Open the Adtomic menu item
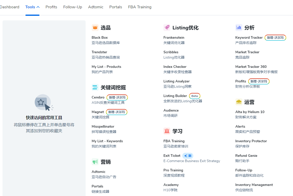 tap(96, 7)
